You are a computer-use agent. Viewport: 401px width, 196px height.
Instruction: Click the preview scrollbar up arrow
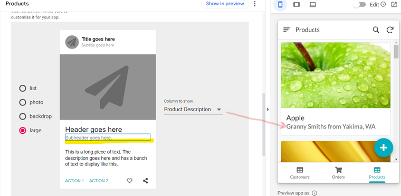pyautogui.click(x=396, y=43)
